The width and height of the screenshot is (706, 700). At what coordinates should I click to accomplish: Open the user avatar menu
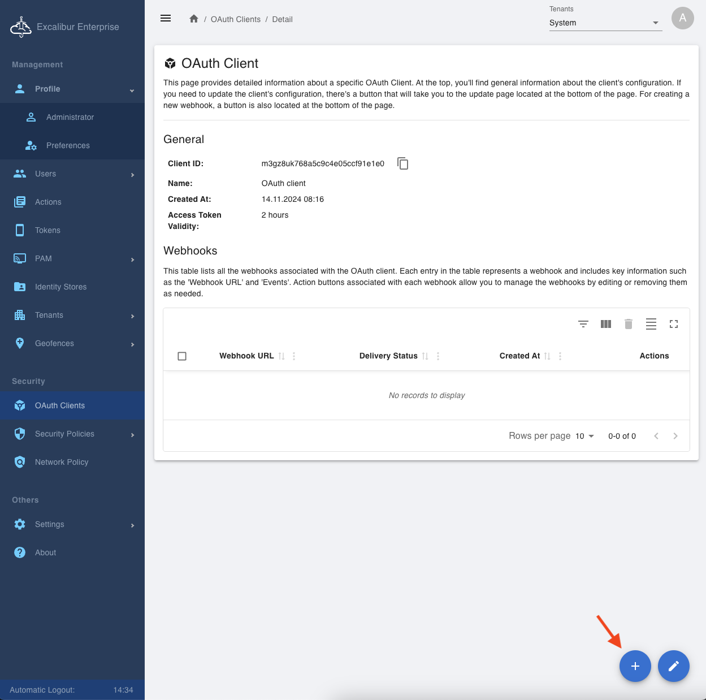click(x=682, y=18)
